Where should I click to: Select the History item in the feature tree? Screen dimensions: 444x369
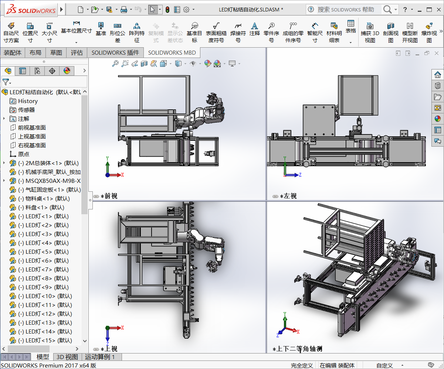(x=28, y=101)
